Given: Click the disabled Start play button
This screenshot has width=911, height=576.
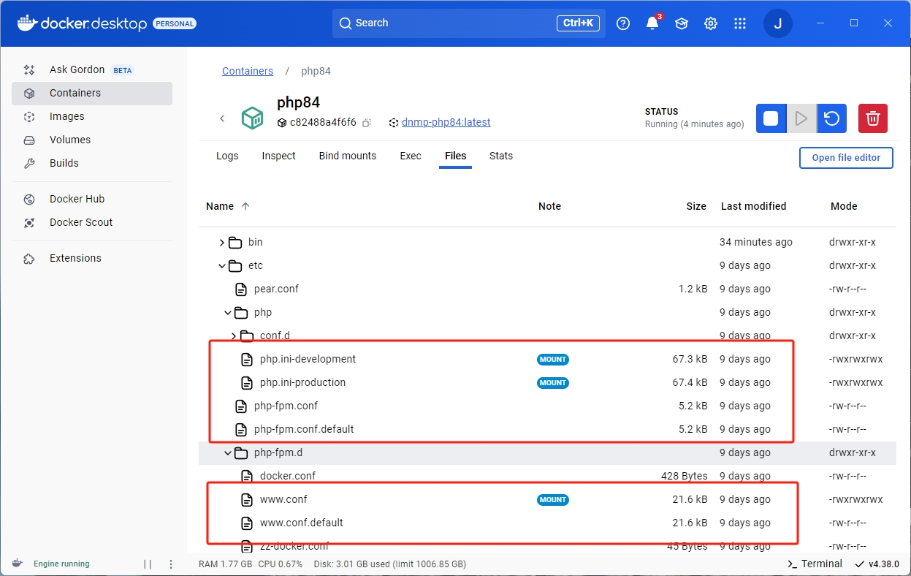Looking at the screenshot, I should coord(801,118).
